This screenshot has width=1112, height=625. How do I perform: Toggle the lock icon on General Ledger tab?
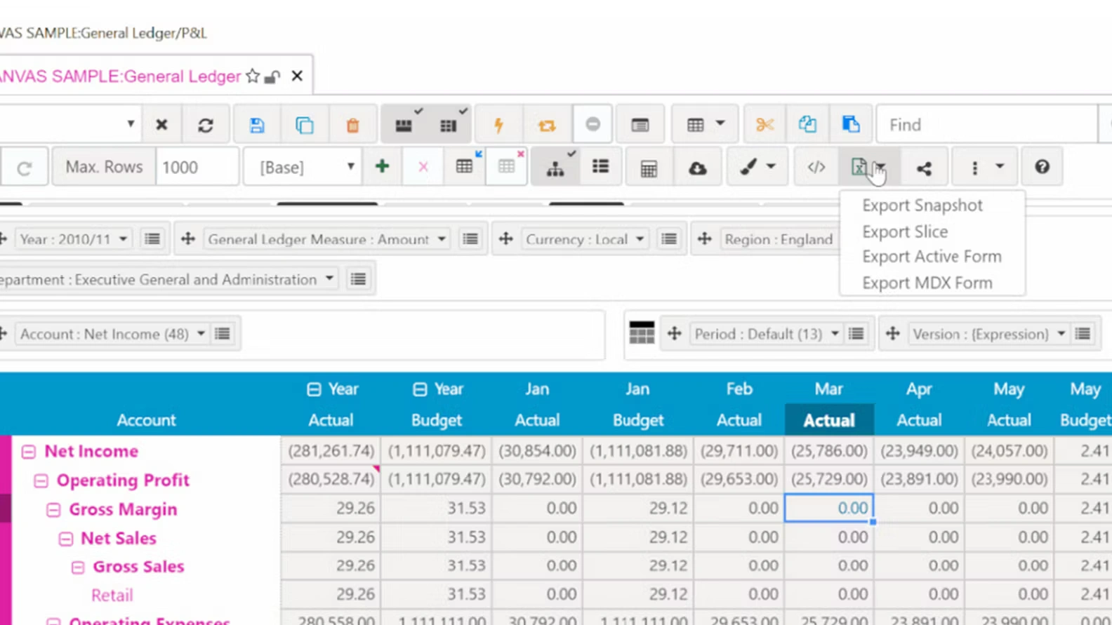click(272, 76)
